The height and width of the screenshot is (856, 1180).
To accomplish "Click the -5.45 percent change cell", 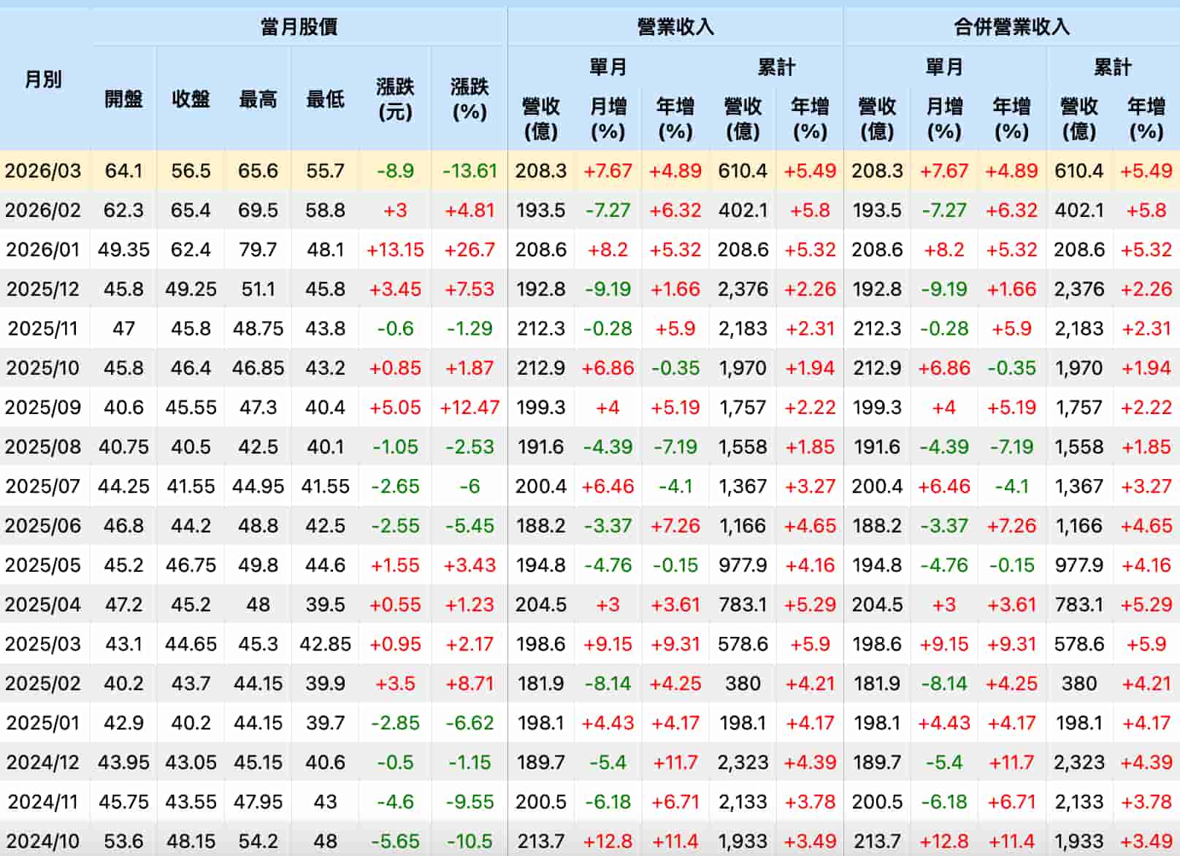I will coord(470,526).
